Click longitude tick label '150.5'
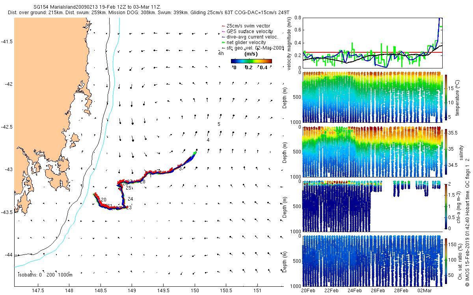473x295 pixels. coord(226,290)
